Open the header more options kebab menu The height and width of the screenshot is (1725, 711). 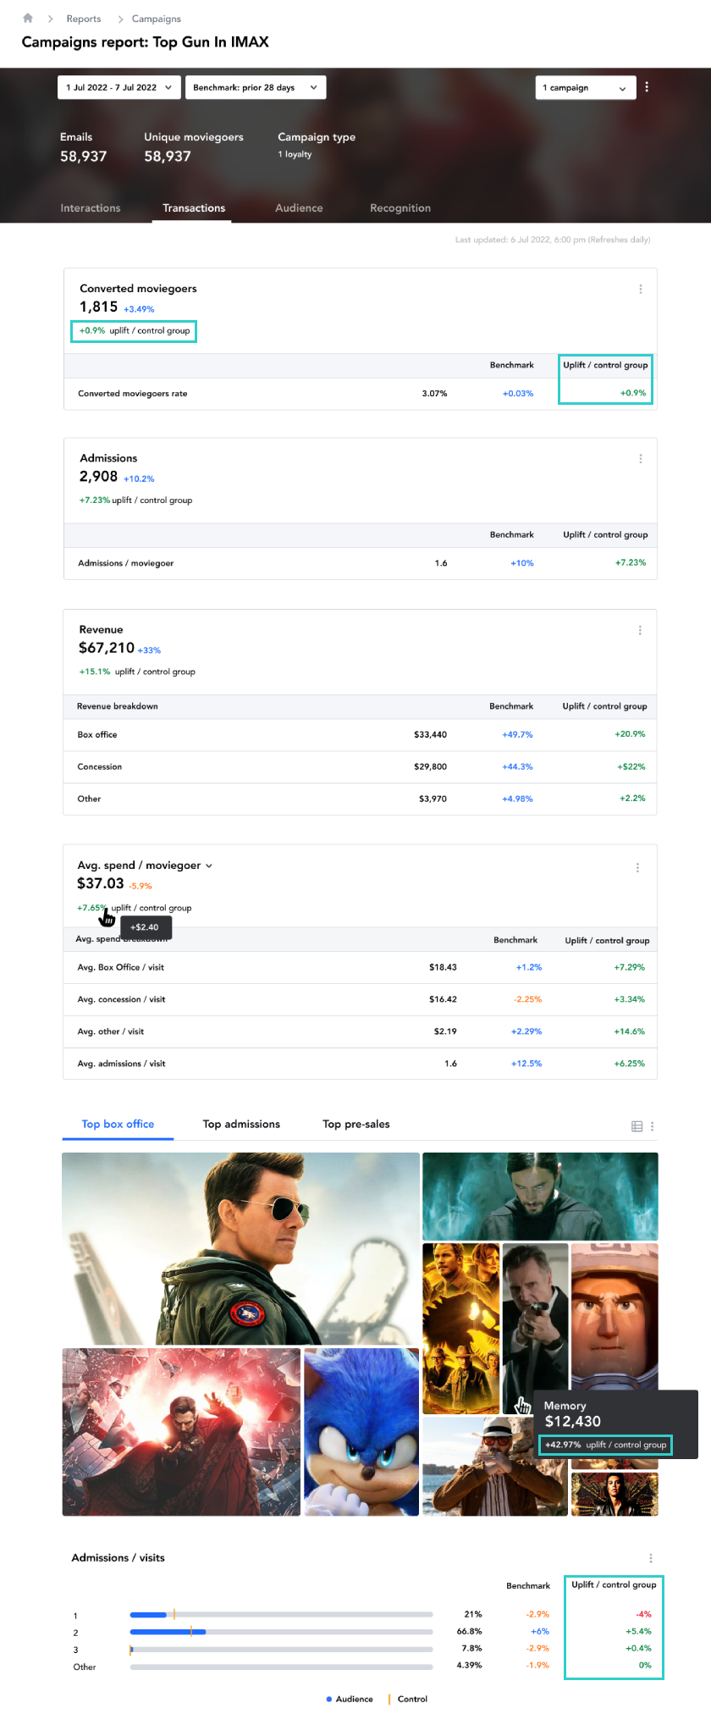click(647, 87)
